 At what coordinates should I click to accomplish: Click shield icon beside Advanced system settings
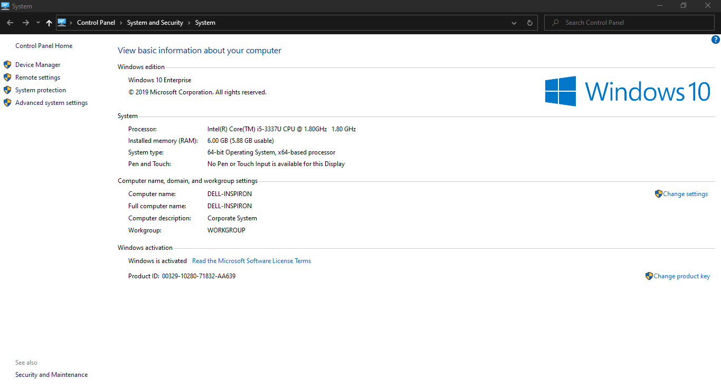[x=7, y=103]
